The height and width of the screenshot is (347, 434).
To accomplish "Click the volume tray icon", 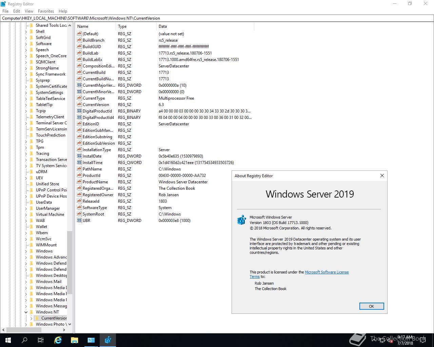I will pos(390,340).
